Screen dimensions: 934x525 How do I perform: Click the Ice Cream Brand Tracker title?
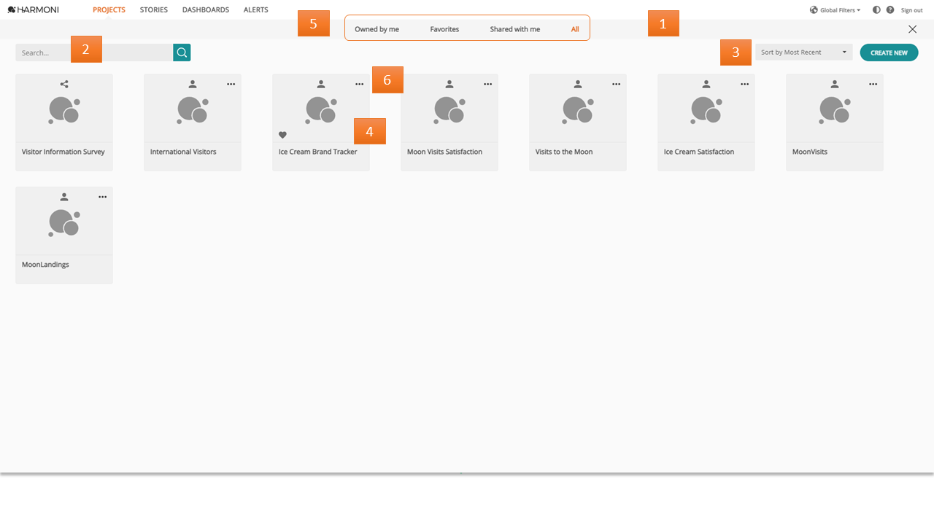[318, 152]
